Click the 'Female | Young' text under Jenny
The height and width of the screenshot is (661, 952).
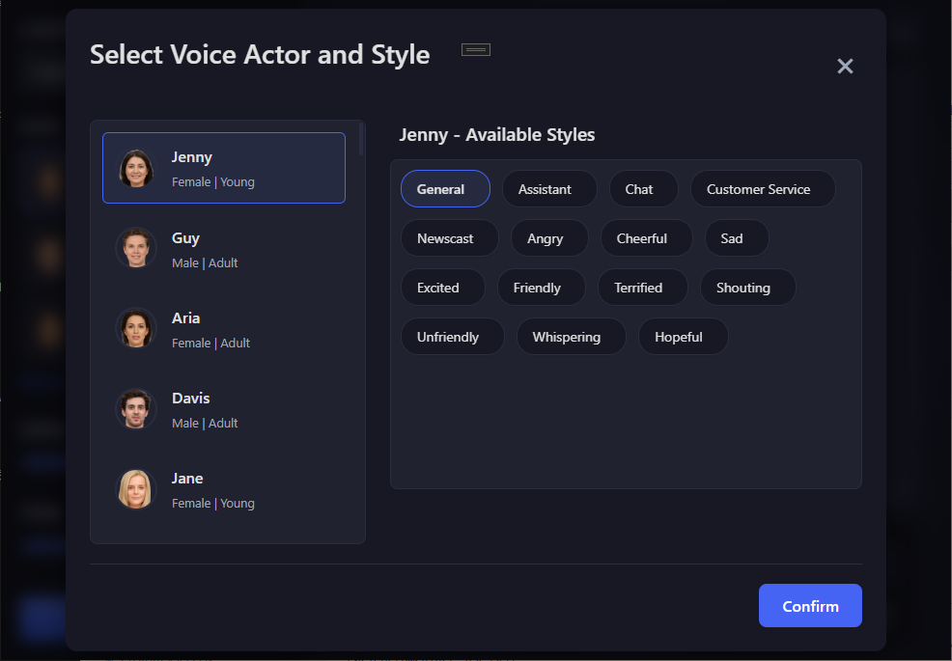(213, 182)
